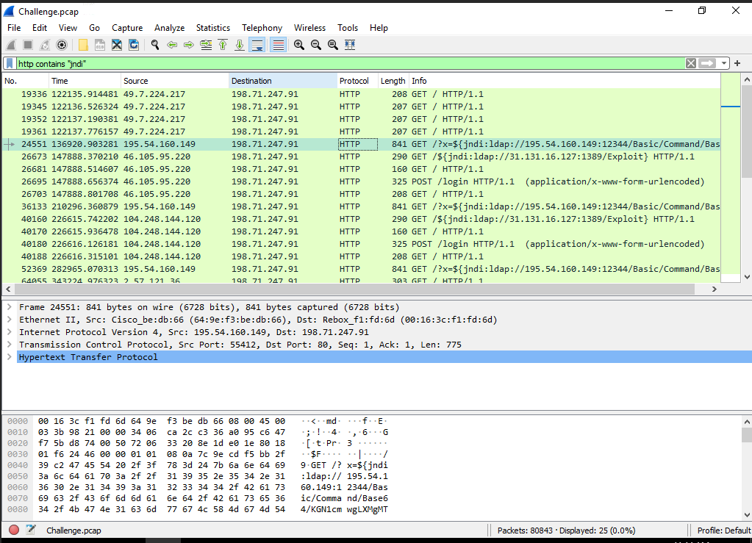Click Profile: Default in status bar
This screenshot has height=543, width=752.
click(724, 530)
